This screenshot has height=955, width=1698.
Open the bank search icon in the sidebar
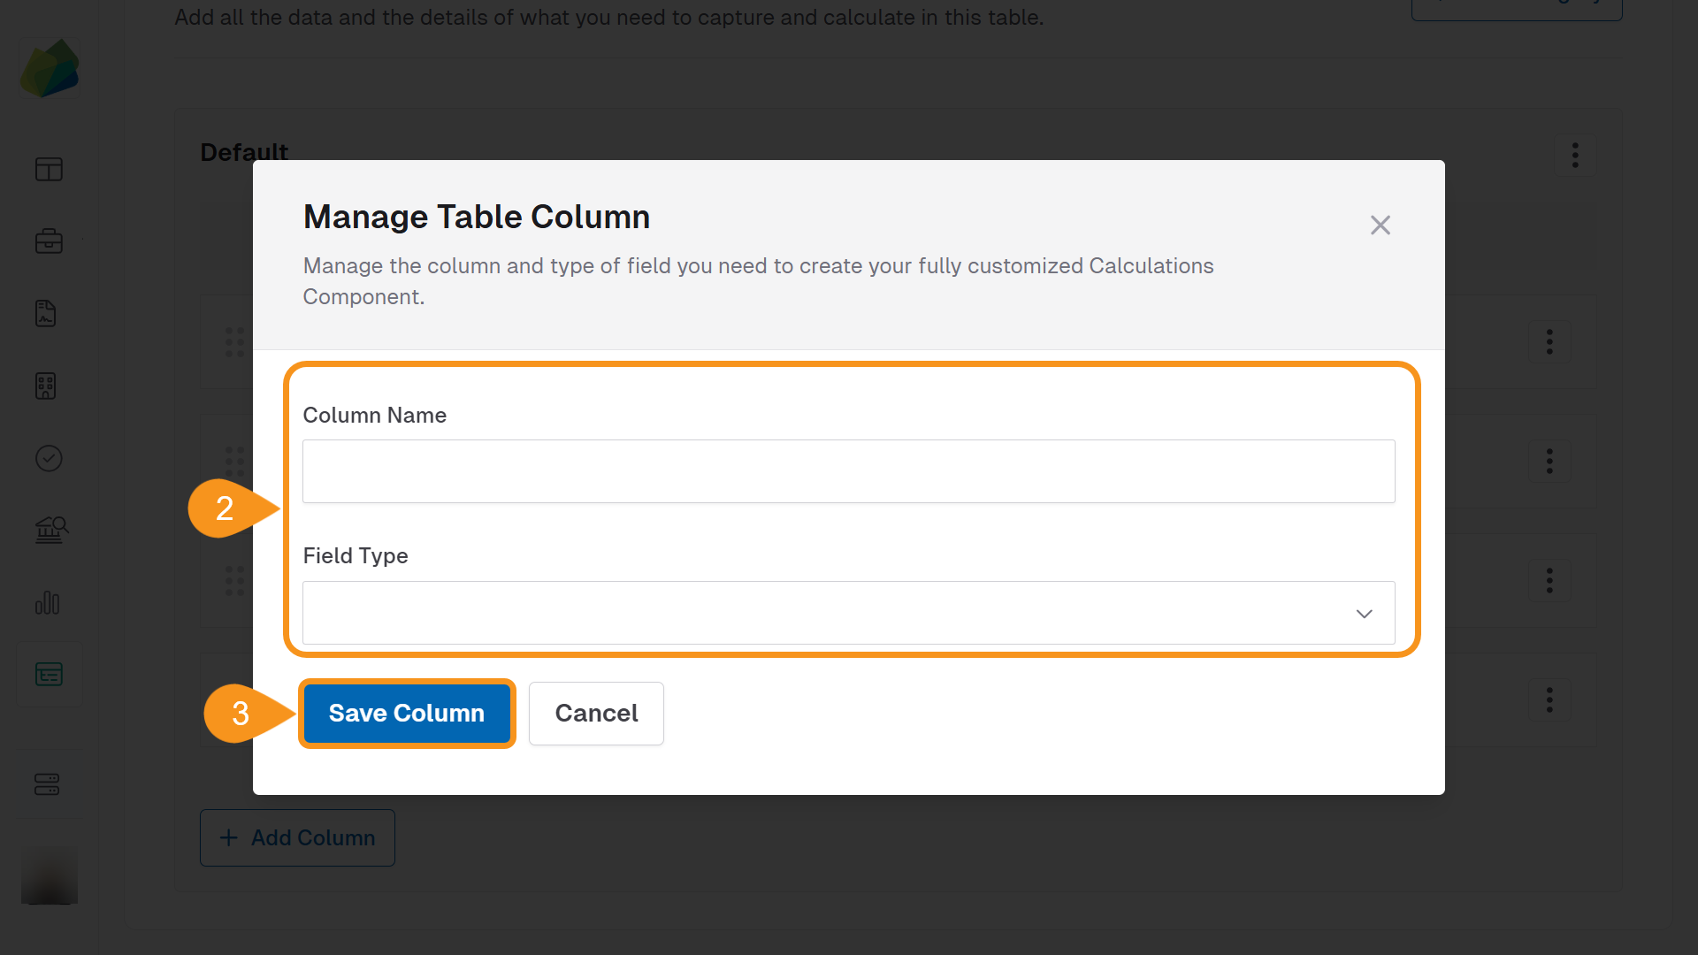point(49,530)
